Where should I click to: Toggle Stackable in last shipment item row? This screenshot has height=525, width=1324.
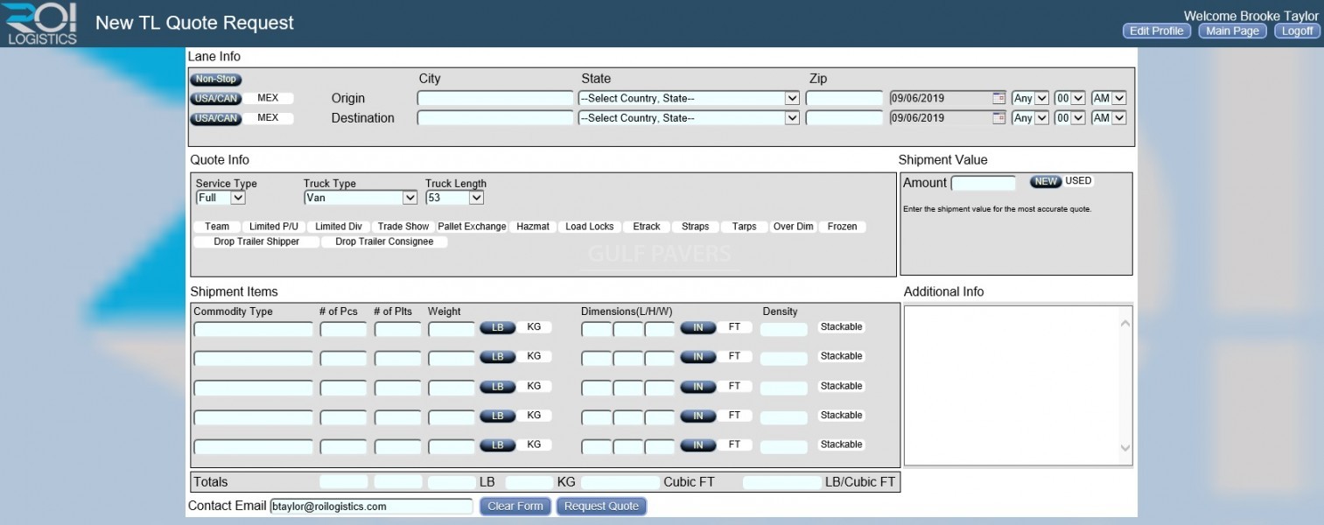click(x=842, y=444)
